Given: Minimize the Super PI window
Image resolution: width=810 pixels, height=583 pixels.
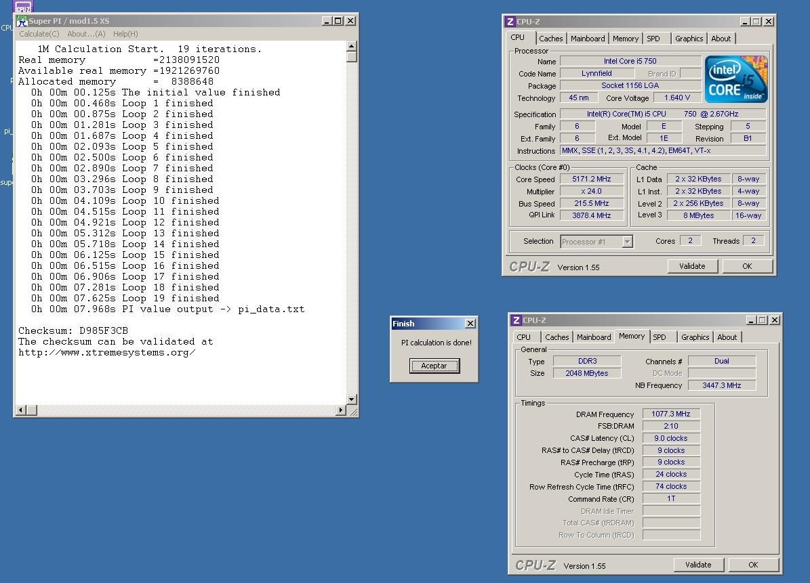Looking at the screenshot, I should 327,21.
